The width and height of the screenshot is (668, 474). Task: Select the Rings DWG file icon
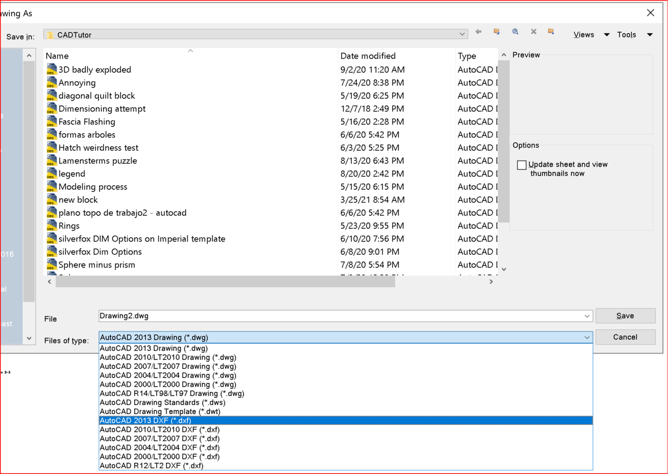(x=52, y=225)
